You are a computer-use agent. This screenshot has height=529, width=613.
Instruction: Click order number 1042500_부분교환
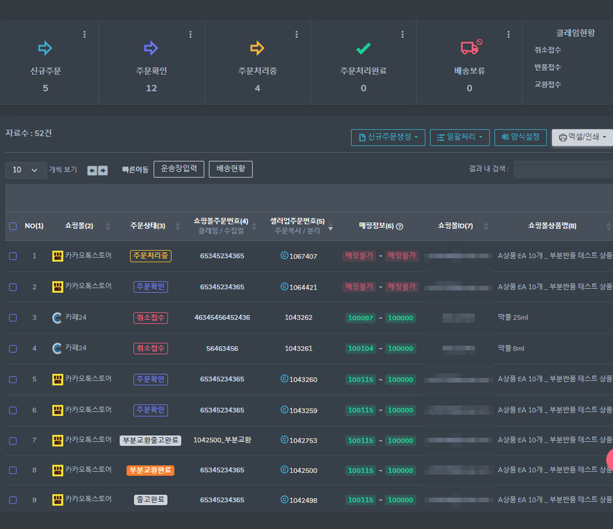222,440
